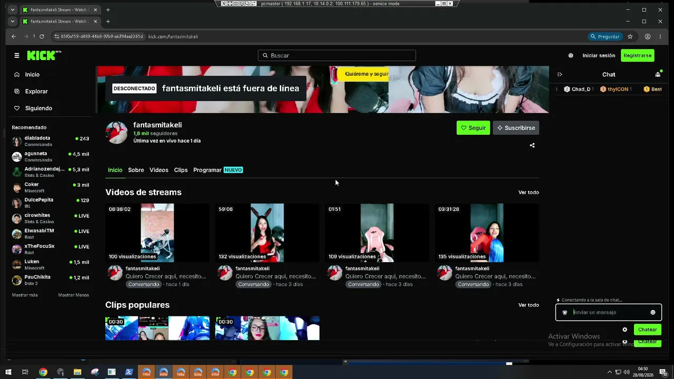This screenshot has width=674, height=379.
Task: Expand recommended list with Mostrar más
Action: (x=25, y=295)
